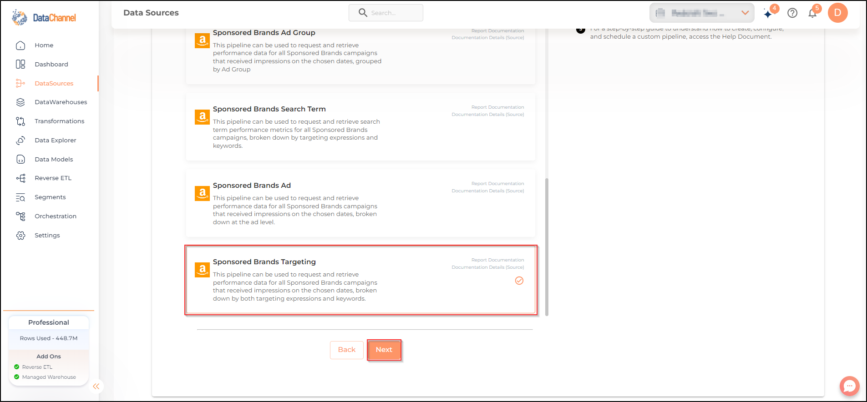Open Dashboard menu item
Viewport: 867px width, 402px height.
click(51, 65)
